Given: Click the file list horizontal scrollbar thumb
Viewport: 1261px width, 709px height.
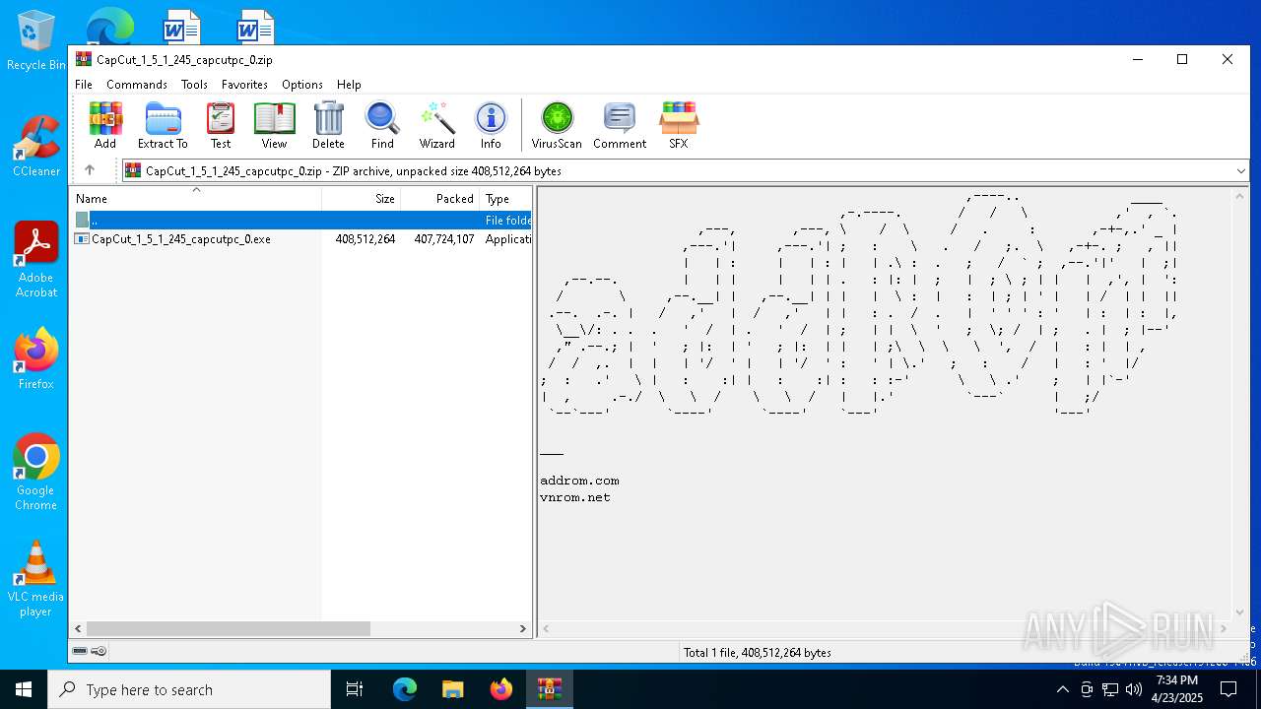Looking at the screenshot, I should click(228, 628).
